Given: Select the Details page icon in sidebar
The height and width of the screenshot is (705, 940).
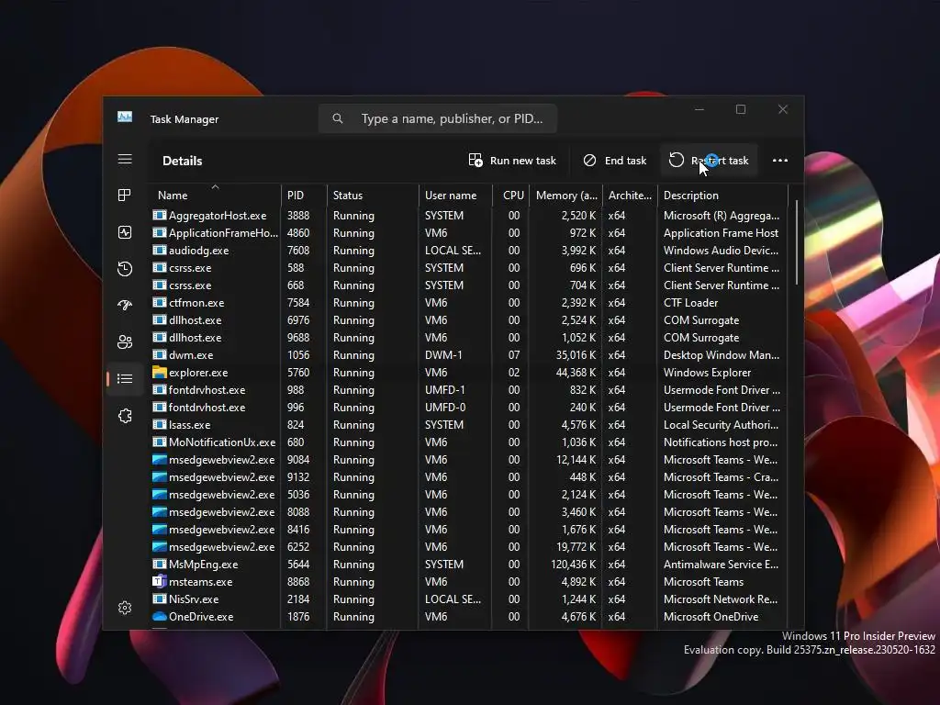Looking at the screenshot, I should [125, 378].
